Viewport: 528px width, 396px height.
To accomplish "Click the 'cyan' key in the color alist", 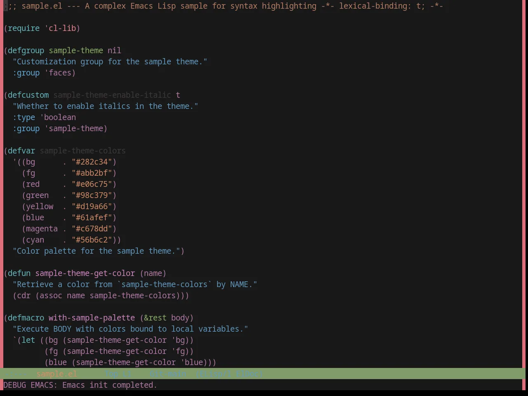I will (x=35, y=240).
